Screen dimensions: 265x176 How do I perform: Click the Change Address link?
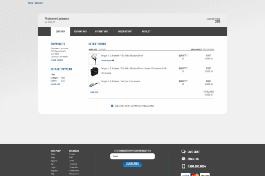(x=57, y=60)
